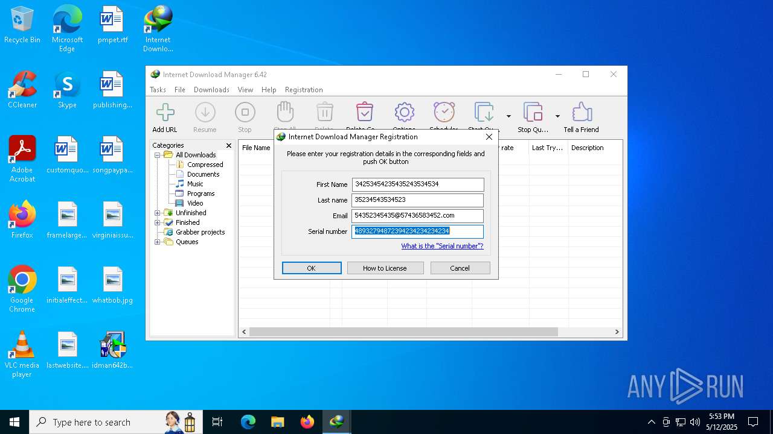The height and width of the screenshot is (434, 773).
Task: Select the Adobe Acrobat desktop icon
Action: coord(22,159)
